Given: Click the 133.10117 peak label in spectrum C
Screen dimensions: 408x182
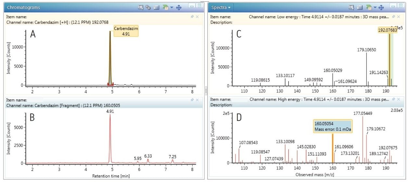Looking at the screenshot, I should tap(285, 76).
